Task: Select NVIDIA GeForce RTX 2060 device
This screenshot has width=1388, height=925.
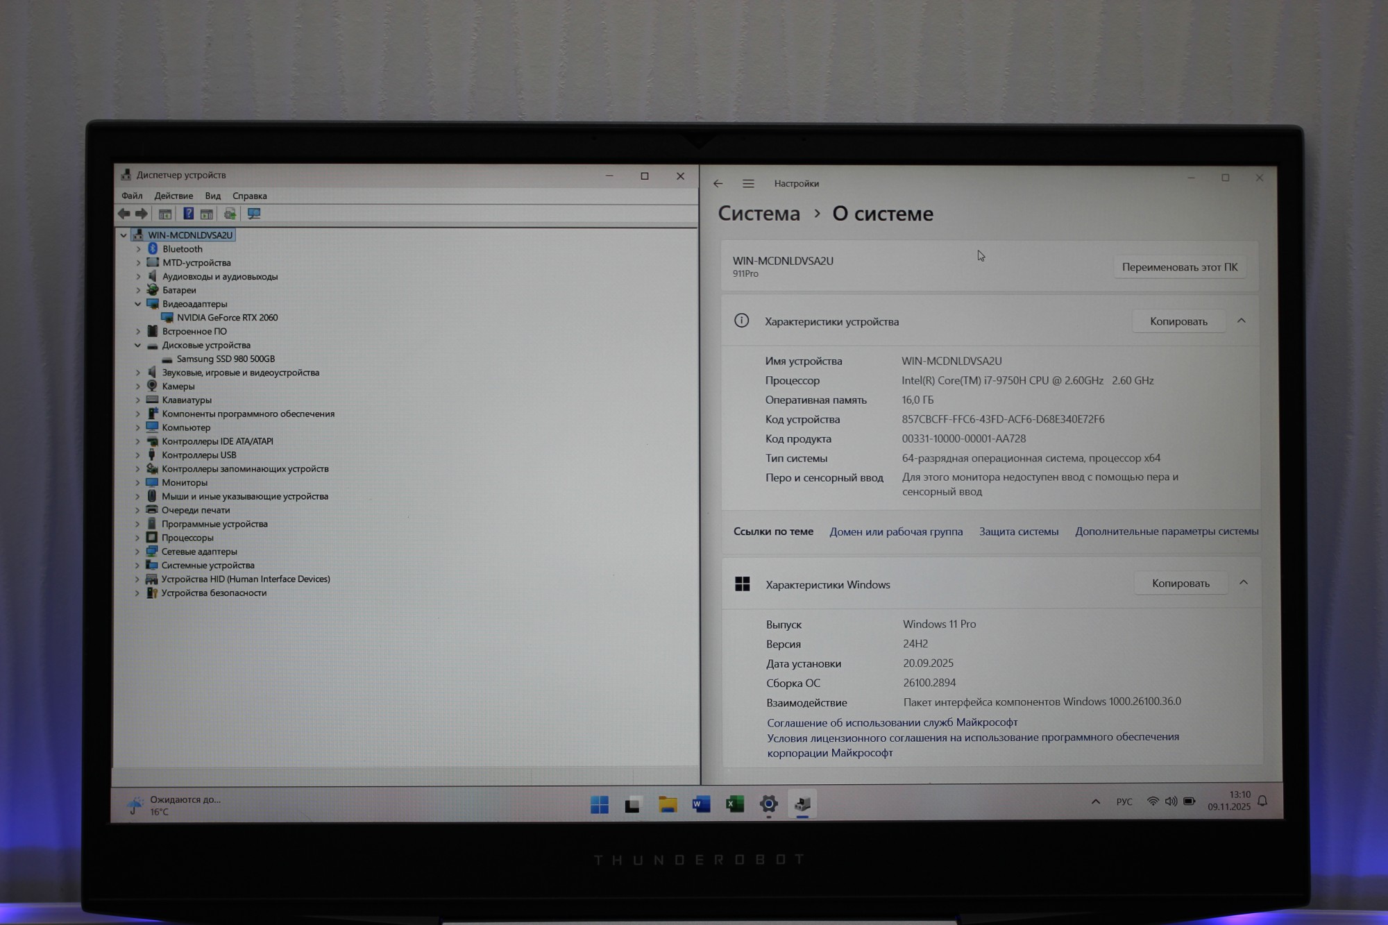Action: [227, 318]
